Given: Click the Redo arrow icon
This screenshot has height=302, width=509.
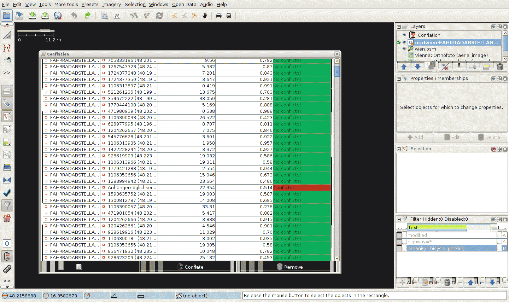Looking at the screenshot, I should tap(87, 16).
